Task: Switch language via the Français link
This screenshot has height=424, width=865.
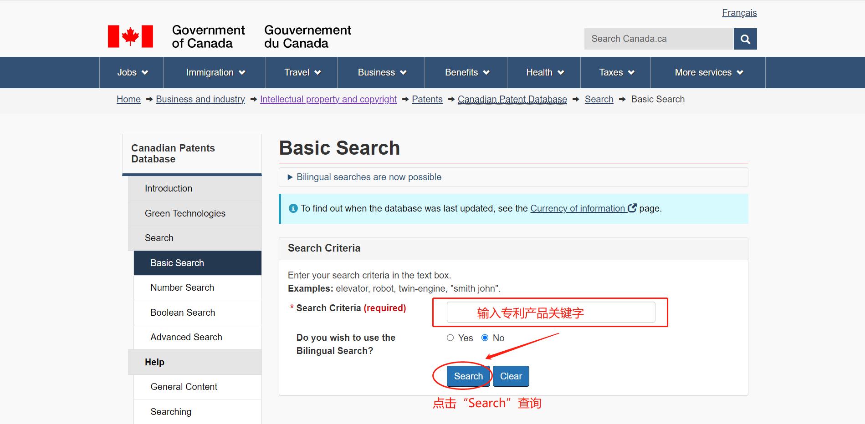Action: tap(739, 13)
